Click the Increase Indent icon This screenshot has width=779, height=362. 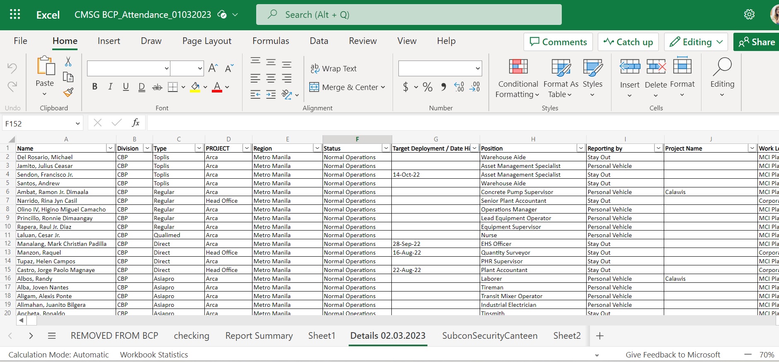pyautogui.click(x=271, y=95)
